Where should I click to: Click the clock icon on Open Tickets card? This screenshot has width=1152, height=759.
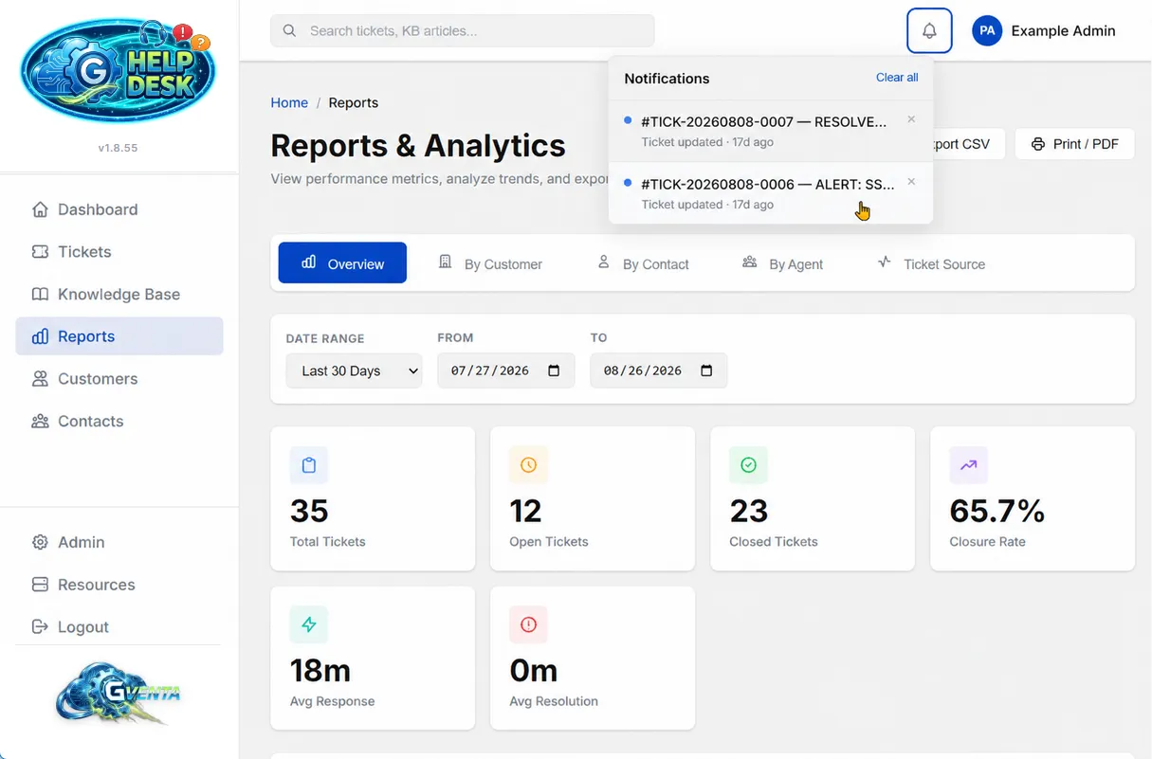[528, 465]
